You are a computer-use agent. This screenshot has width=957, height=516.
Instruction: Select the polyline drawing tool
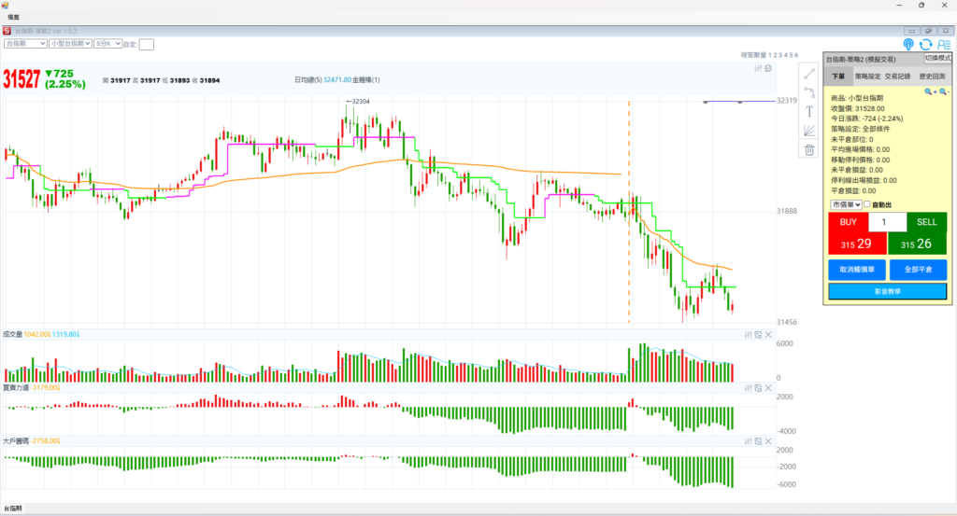click(x=809, y=92)
